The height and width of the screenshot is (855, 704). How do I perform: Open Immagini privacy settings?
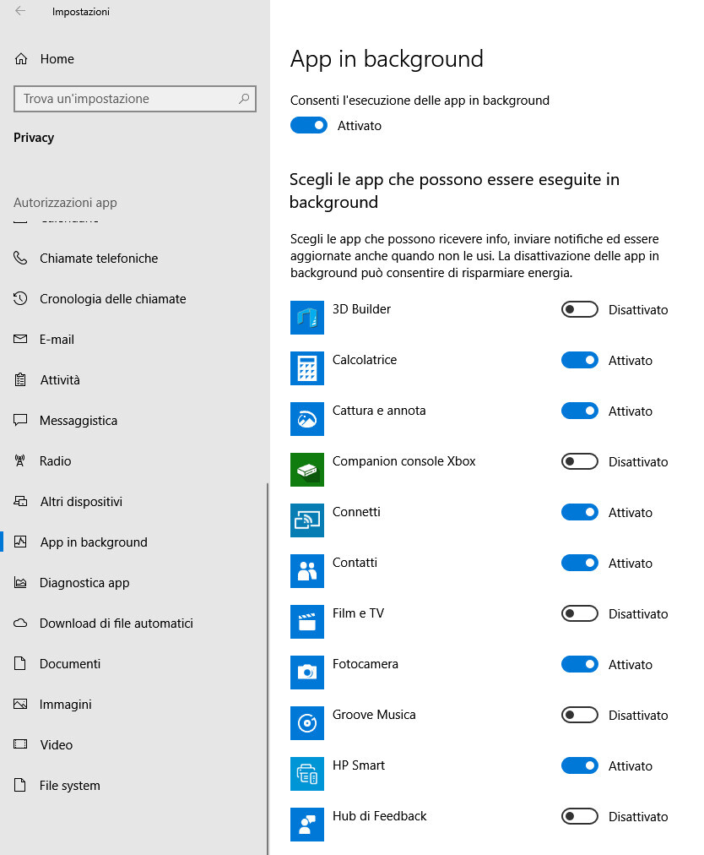pyautogui.click(x=133, y=704)
